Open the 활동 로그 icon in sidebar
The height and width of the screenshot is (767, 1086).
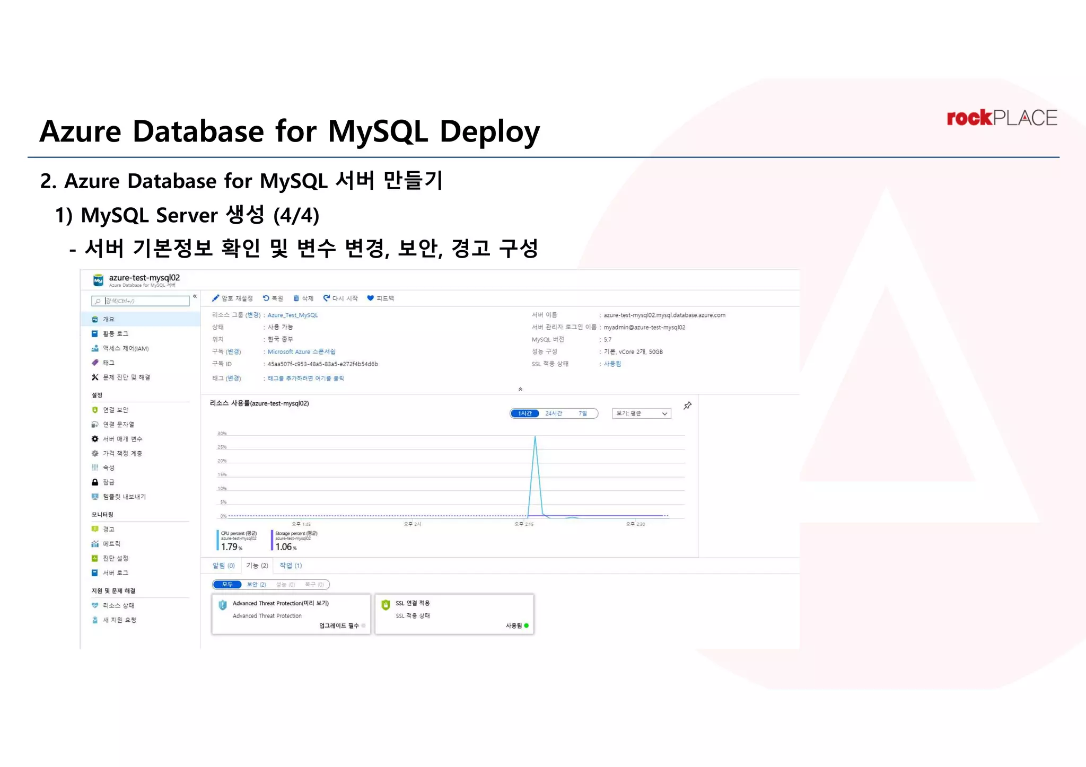point(95,333)
